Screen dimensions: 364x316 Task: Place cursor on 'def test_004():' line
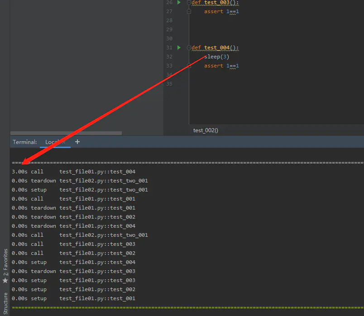tap(215, 48)
